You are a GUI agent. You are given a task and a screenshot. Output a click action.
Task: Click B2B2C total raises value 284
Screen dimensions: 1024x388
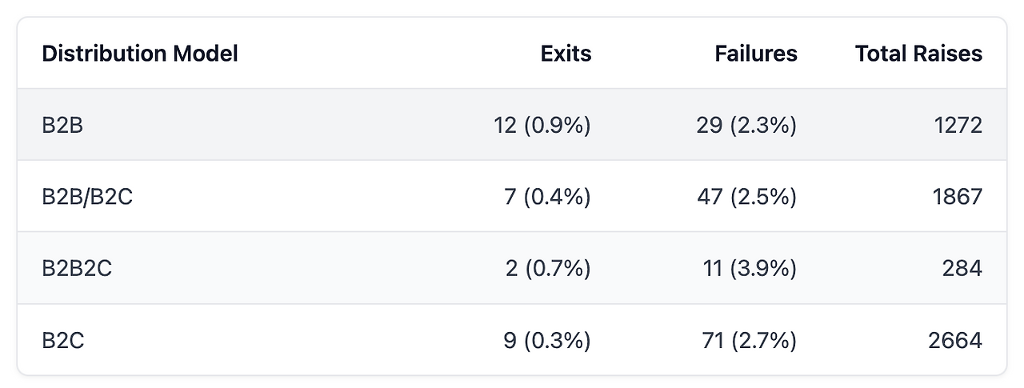click(x=962, y=268)
